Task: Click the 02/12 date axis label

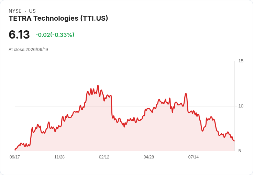Action: pyautogui.click(x=104, y=157)
